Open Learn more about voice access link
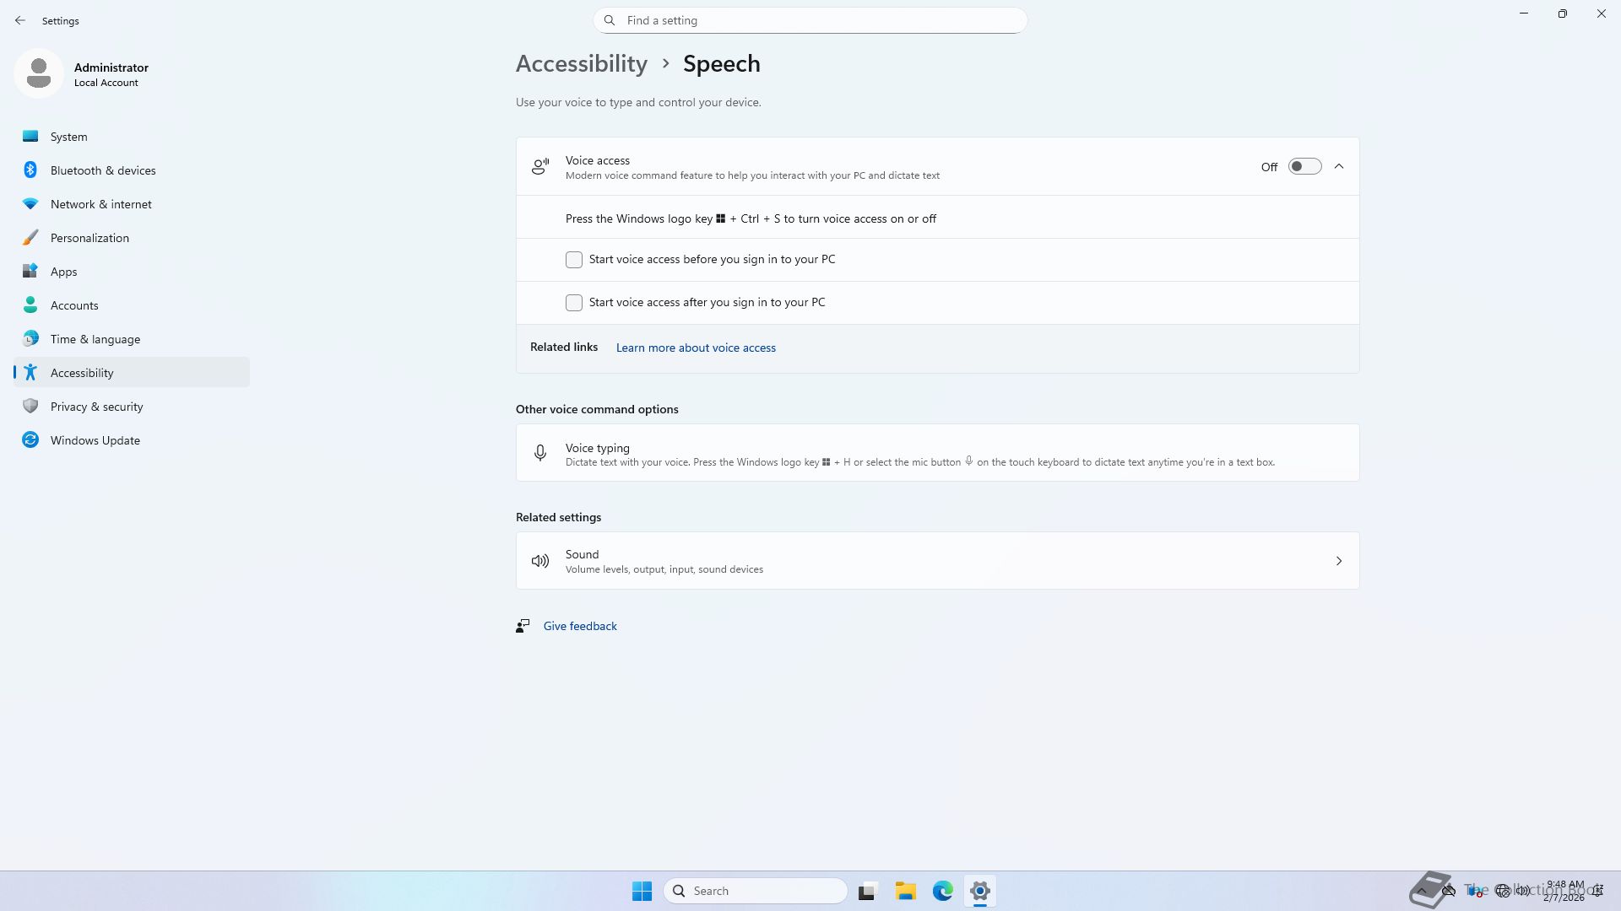The width and height of the screenshot is (1621, 911). pos(696,348)
